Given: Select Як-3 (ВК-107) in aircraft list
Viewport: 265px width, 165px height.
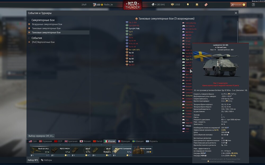Looking at the screenshot, I should click(x=134, y=50).
